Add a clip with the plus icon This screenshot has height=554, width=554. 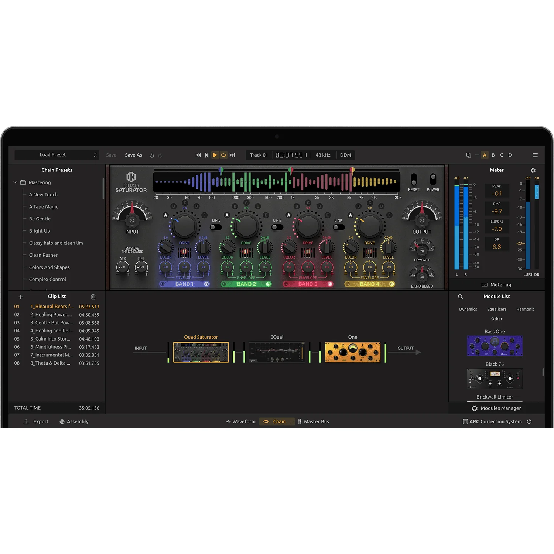point(21,297)
